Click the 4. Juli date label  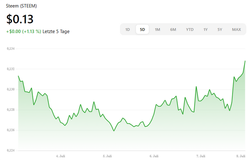coord(61,156)
